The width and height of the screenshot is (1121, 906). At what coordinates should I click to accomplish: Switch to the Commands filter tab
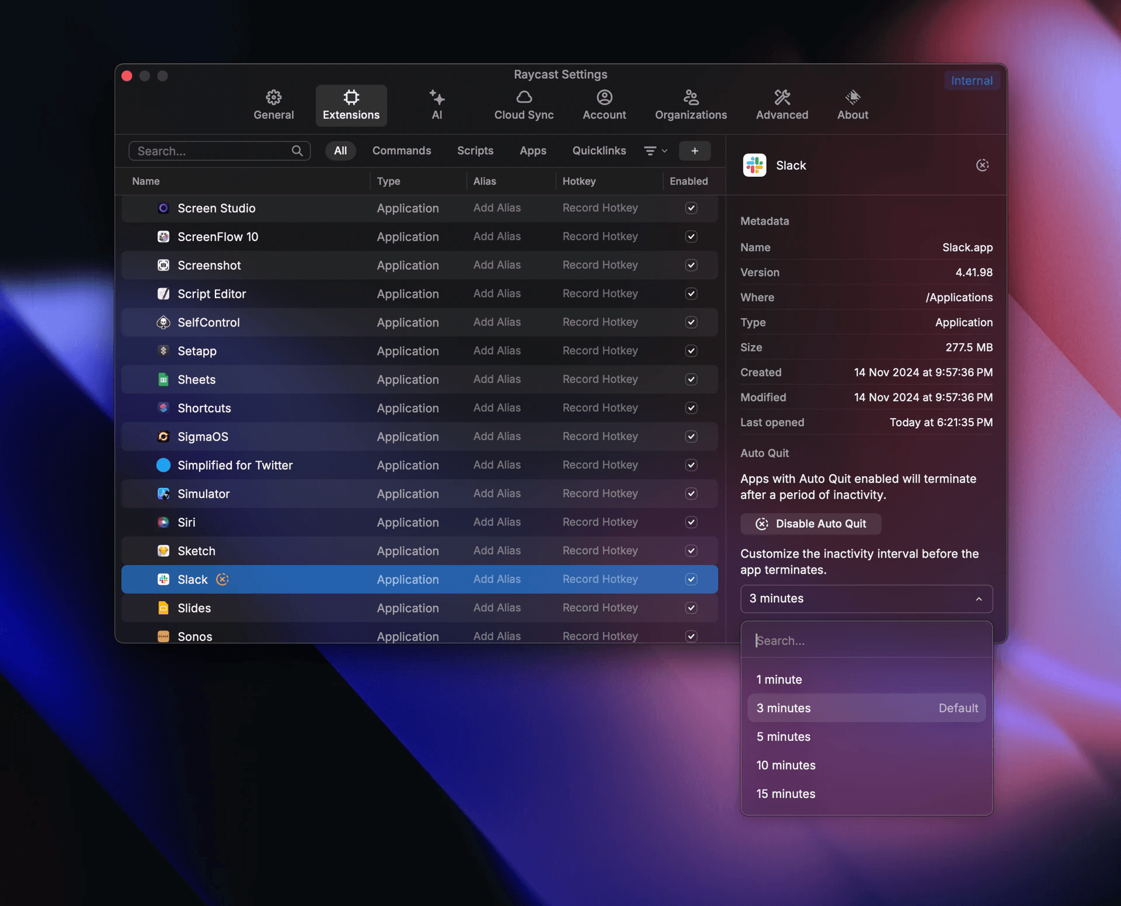tap(402, 151)
